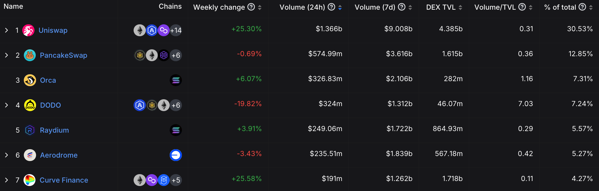The height and width of the screenshot is (191, 599).
Task: Click the help icon beside Weekly change
Action: click(x=251, y=7)
